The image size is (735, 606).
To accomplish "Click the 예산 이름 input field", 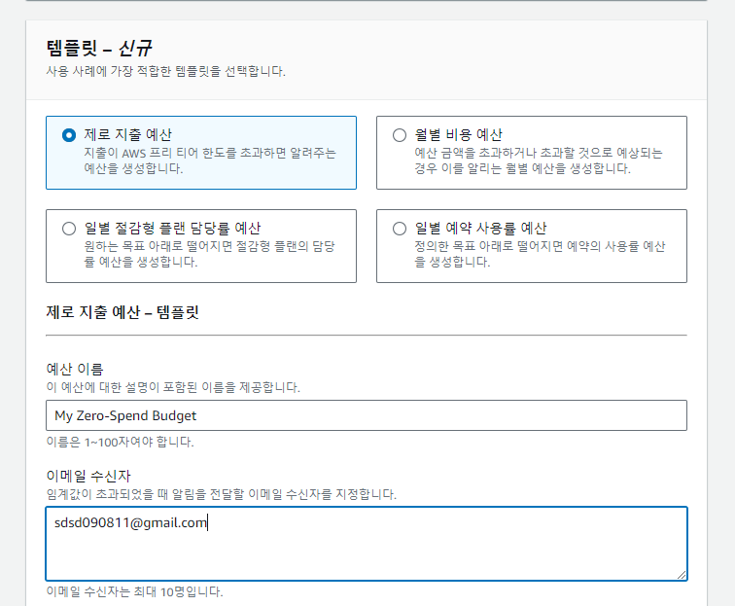I will 367,415.
